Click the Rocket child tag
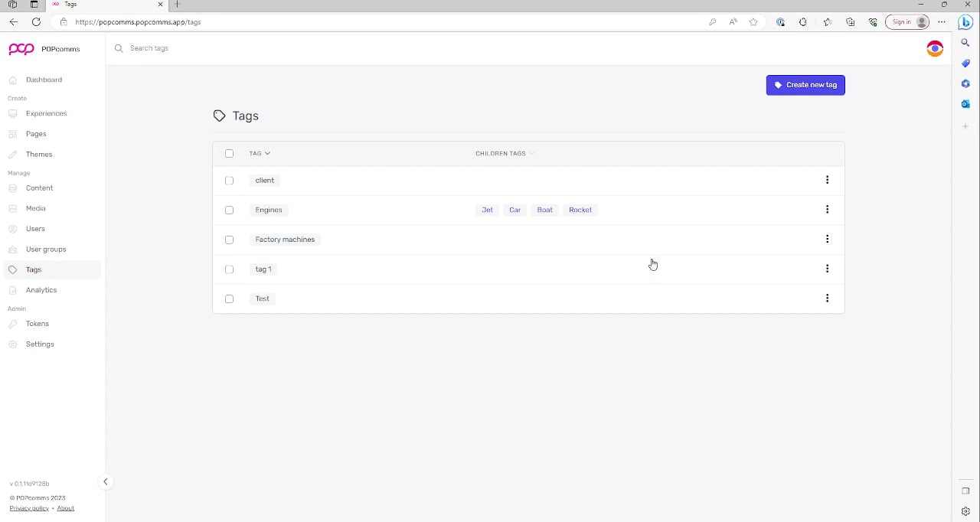The image size is (980, 522). [580, 210]
